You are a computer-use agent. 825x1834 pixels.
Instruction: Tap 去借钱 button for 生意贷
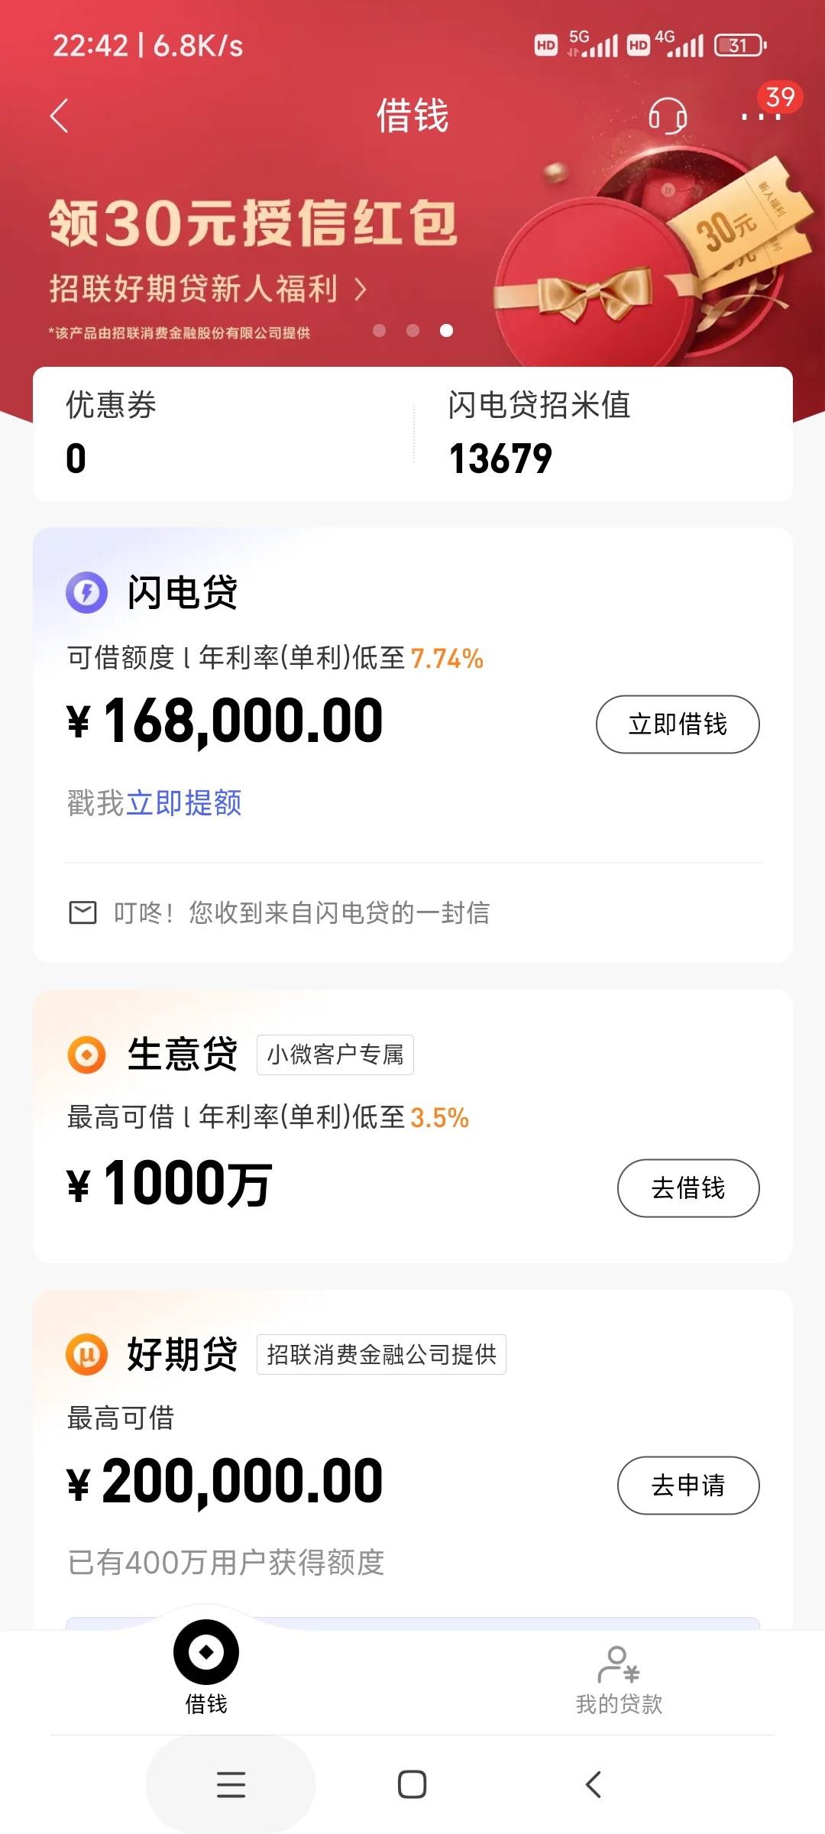coord(688,1188)
